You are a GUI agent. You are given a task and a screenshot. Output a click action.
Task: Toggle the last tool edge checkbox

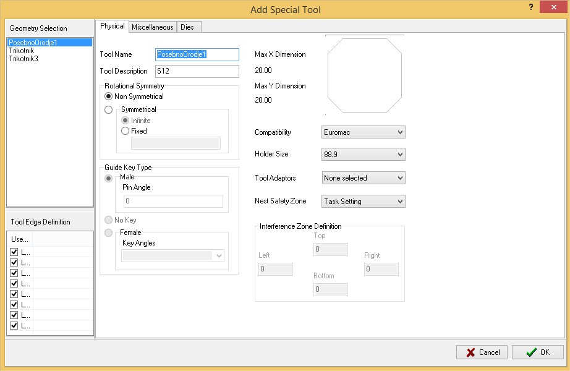pyautogui.click(x=14, y=325)
